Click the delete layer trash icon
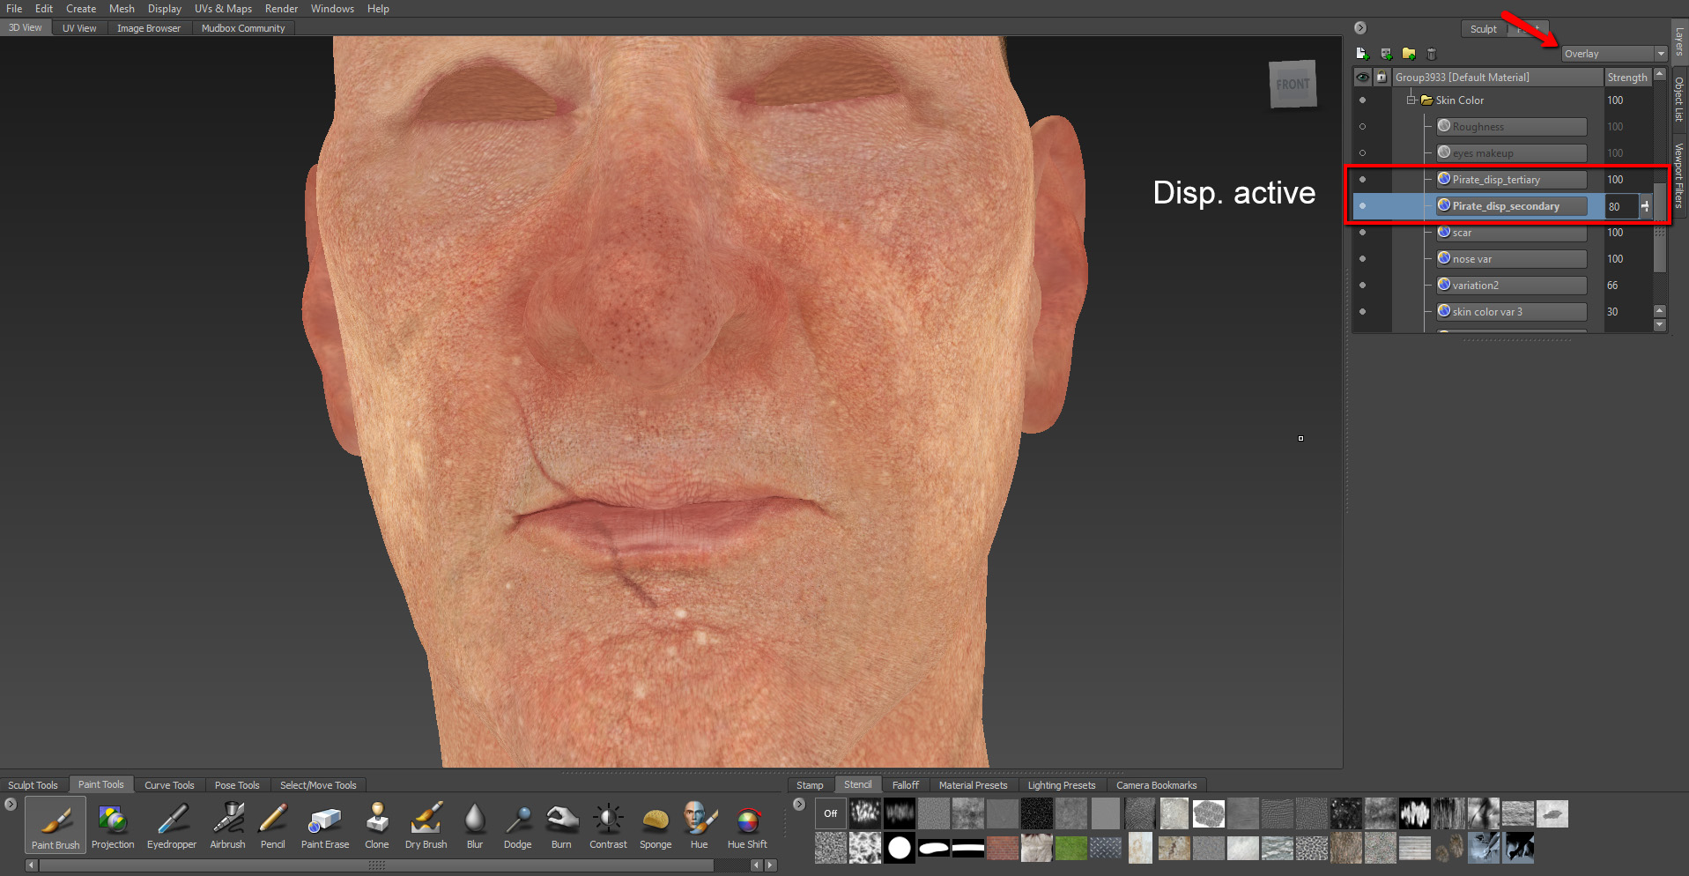The height and width of the screenshot is (876, 1689). (x=1431, y=54)
